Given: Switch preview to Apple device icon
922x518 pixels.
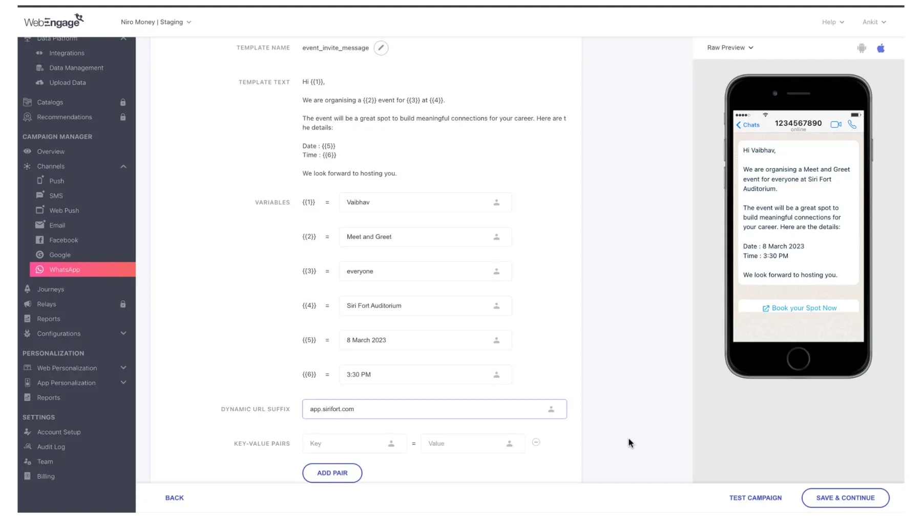Looking at the screenshot, I should (881, 48).
